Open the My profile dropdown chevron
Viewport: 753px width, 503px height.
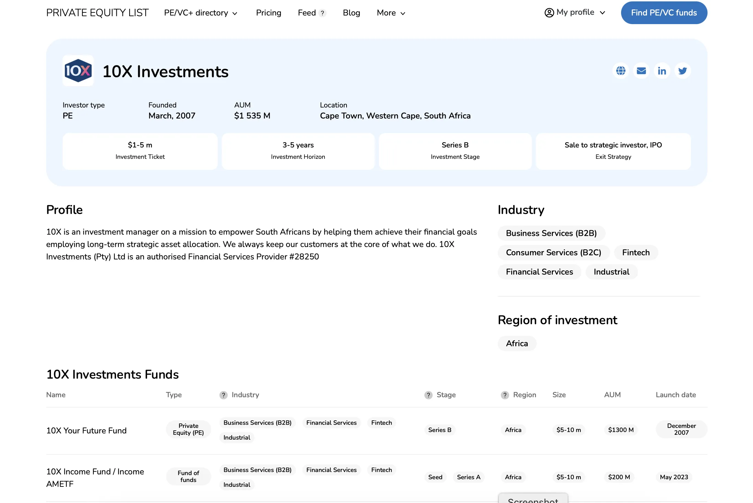602,13
